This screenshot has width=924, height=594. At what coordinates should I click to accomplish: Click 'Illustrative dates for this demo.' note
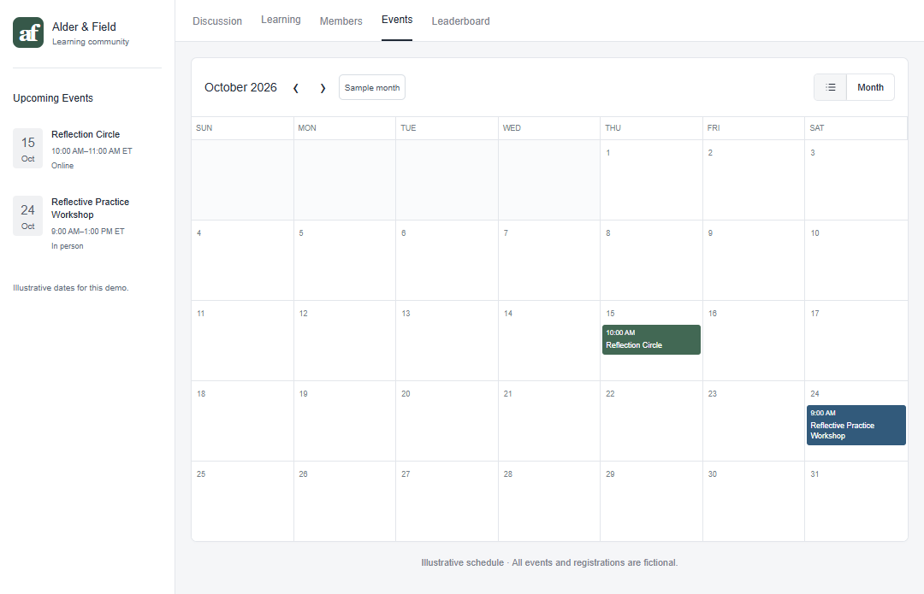coord(71,288)
